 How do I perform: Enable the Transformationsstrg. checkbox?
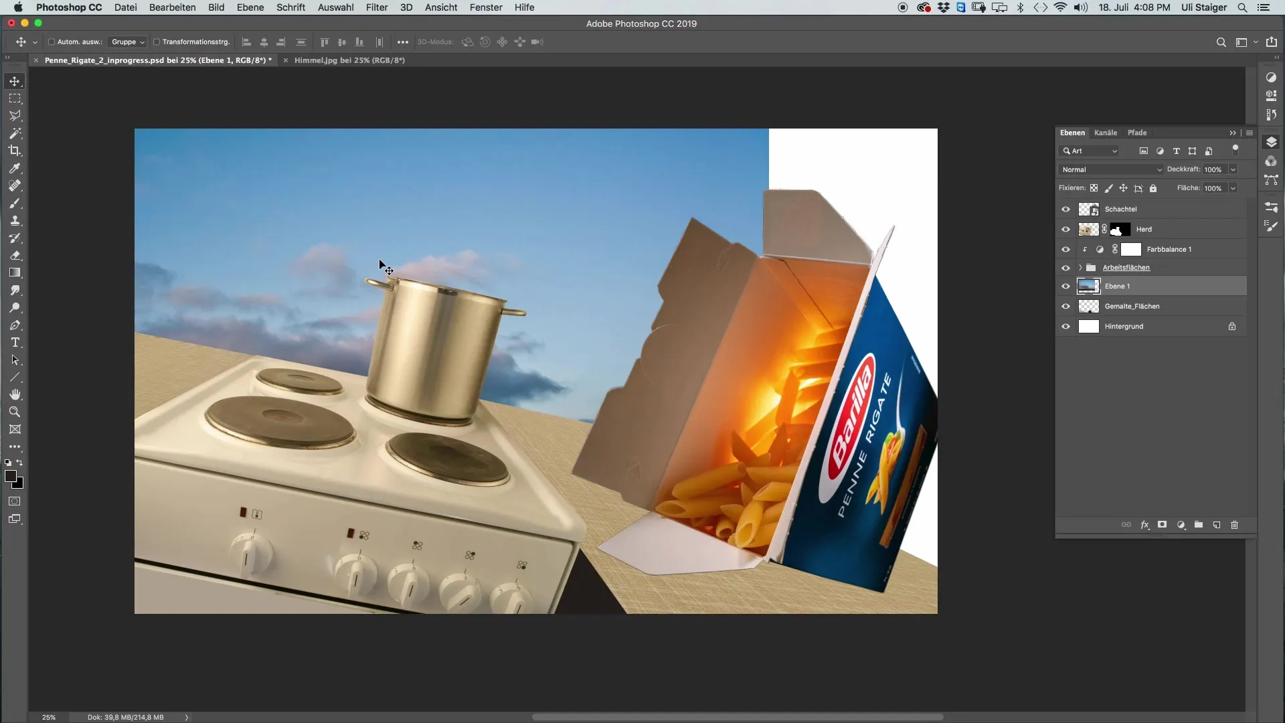pyautogui.click(x=156, y=42)
